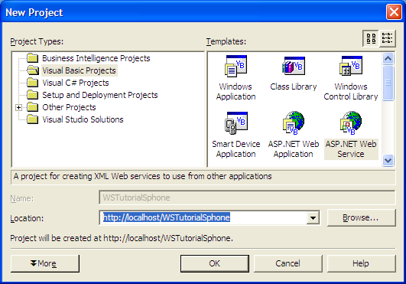Switch templates to small icons view
This screenshot has width=406, height=284.
point(388,38)
